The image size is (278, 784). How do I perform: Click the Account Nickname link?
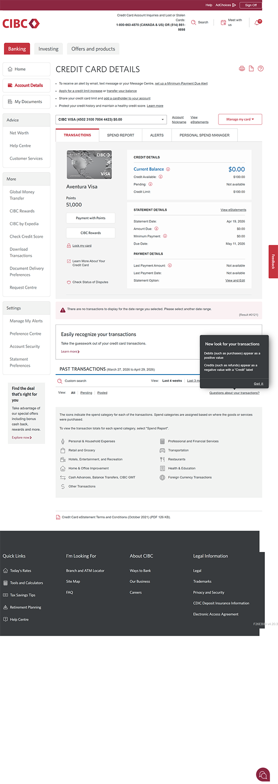click(179, 120)
